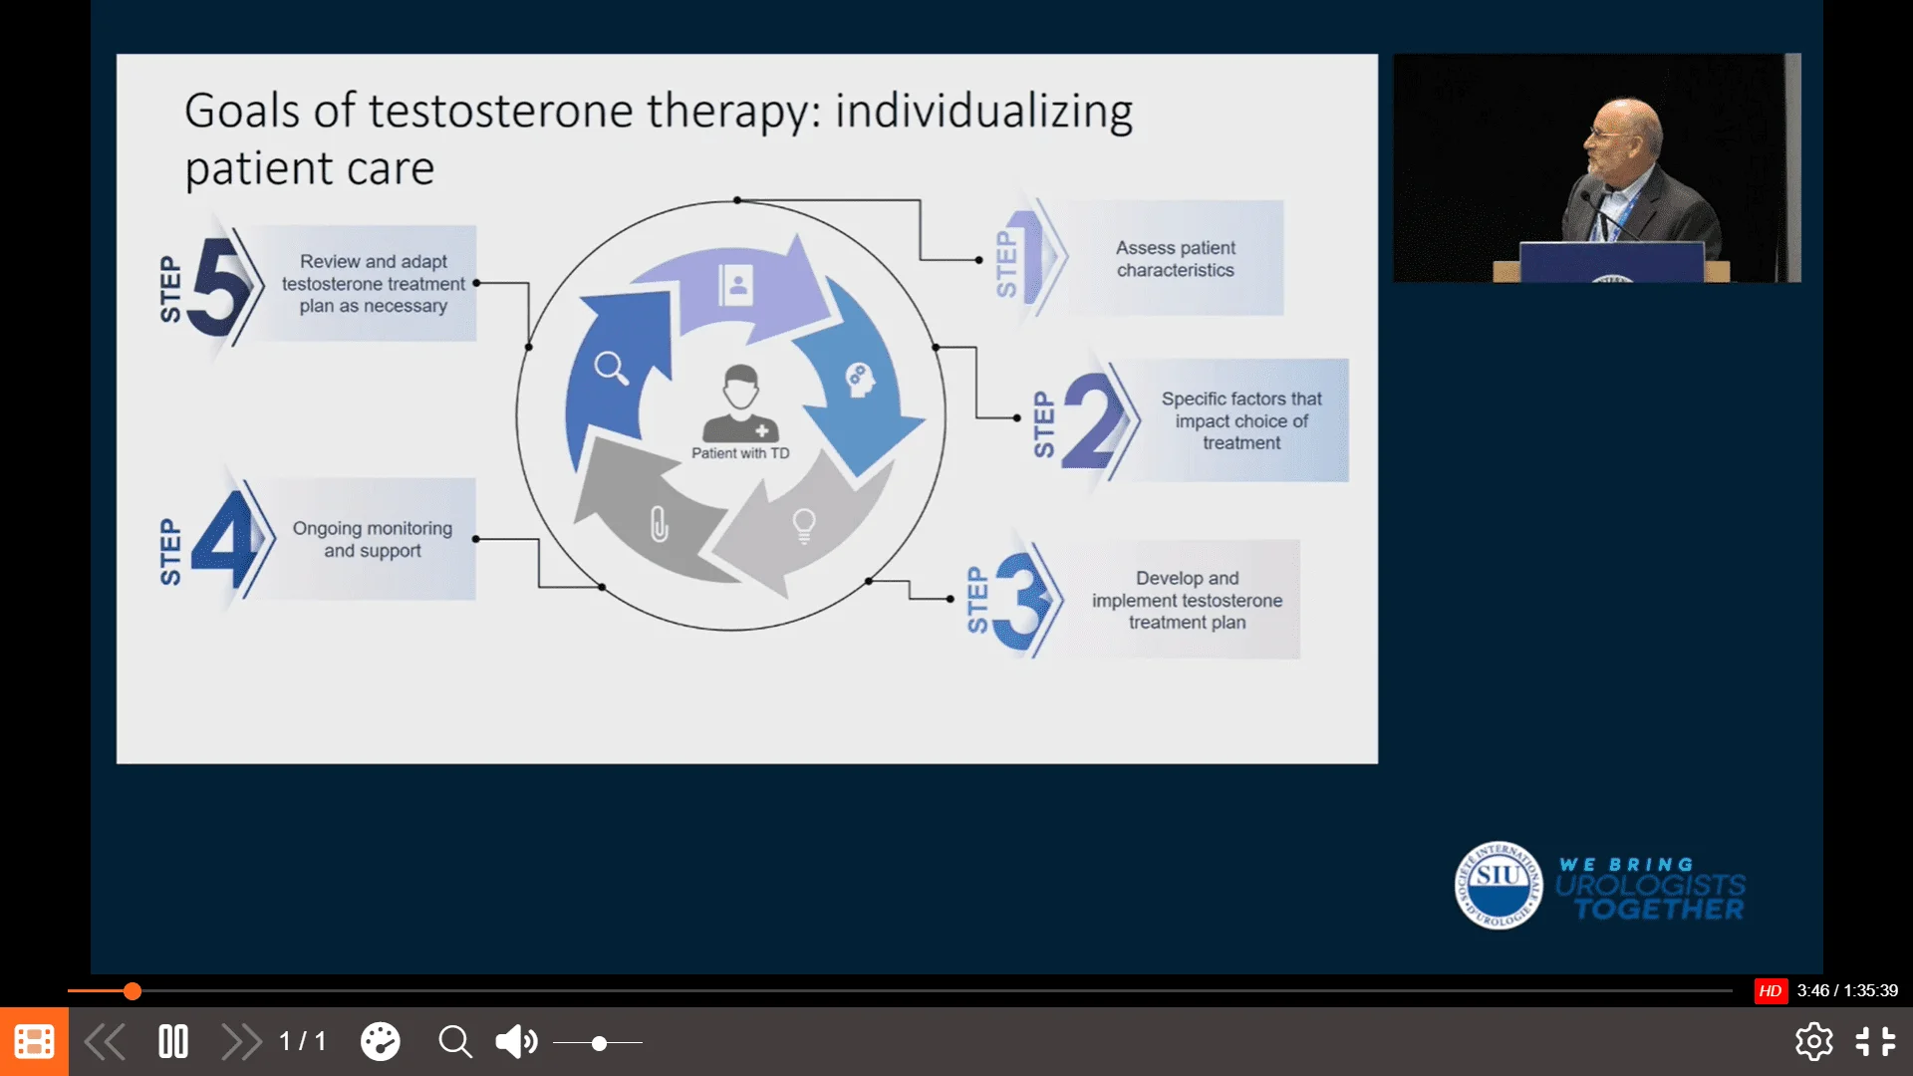Go to previous slide with rewind arrows
Viewport: 1913px width, 1076px height.
click(105, 1042)
